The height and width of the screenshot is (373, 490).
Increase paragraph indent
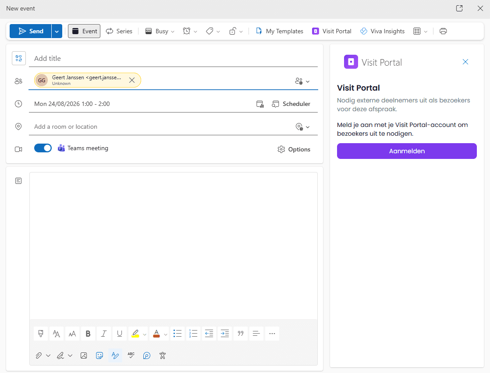pos(225,334)
